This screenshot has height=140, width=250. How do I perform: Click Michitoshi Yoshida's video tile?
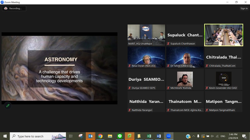tap(185, 79)
